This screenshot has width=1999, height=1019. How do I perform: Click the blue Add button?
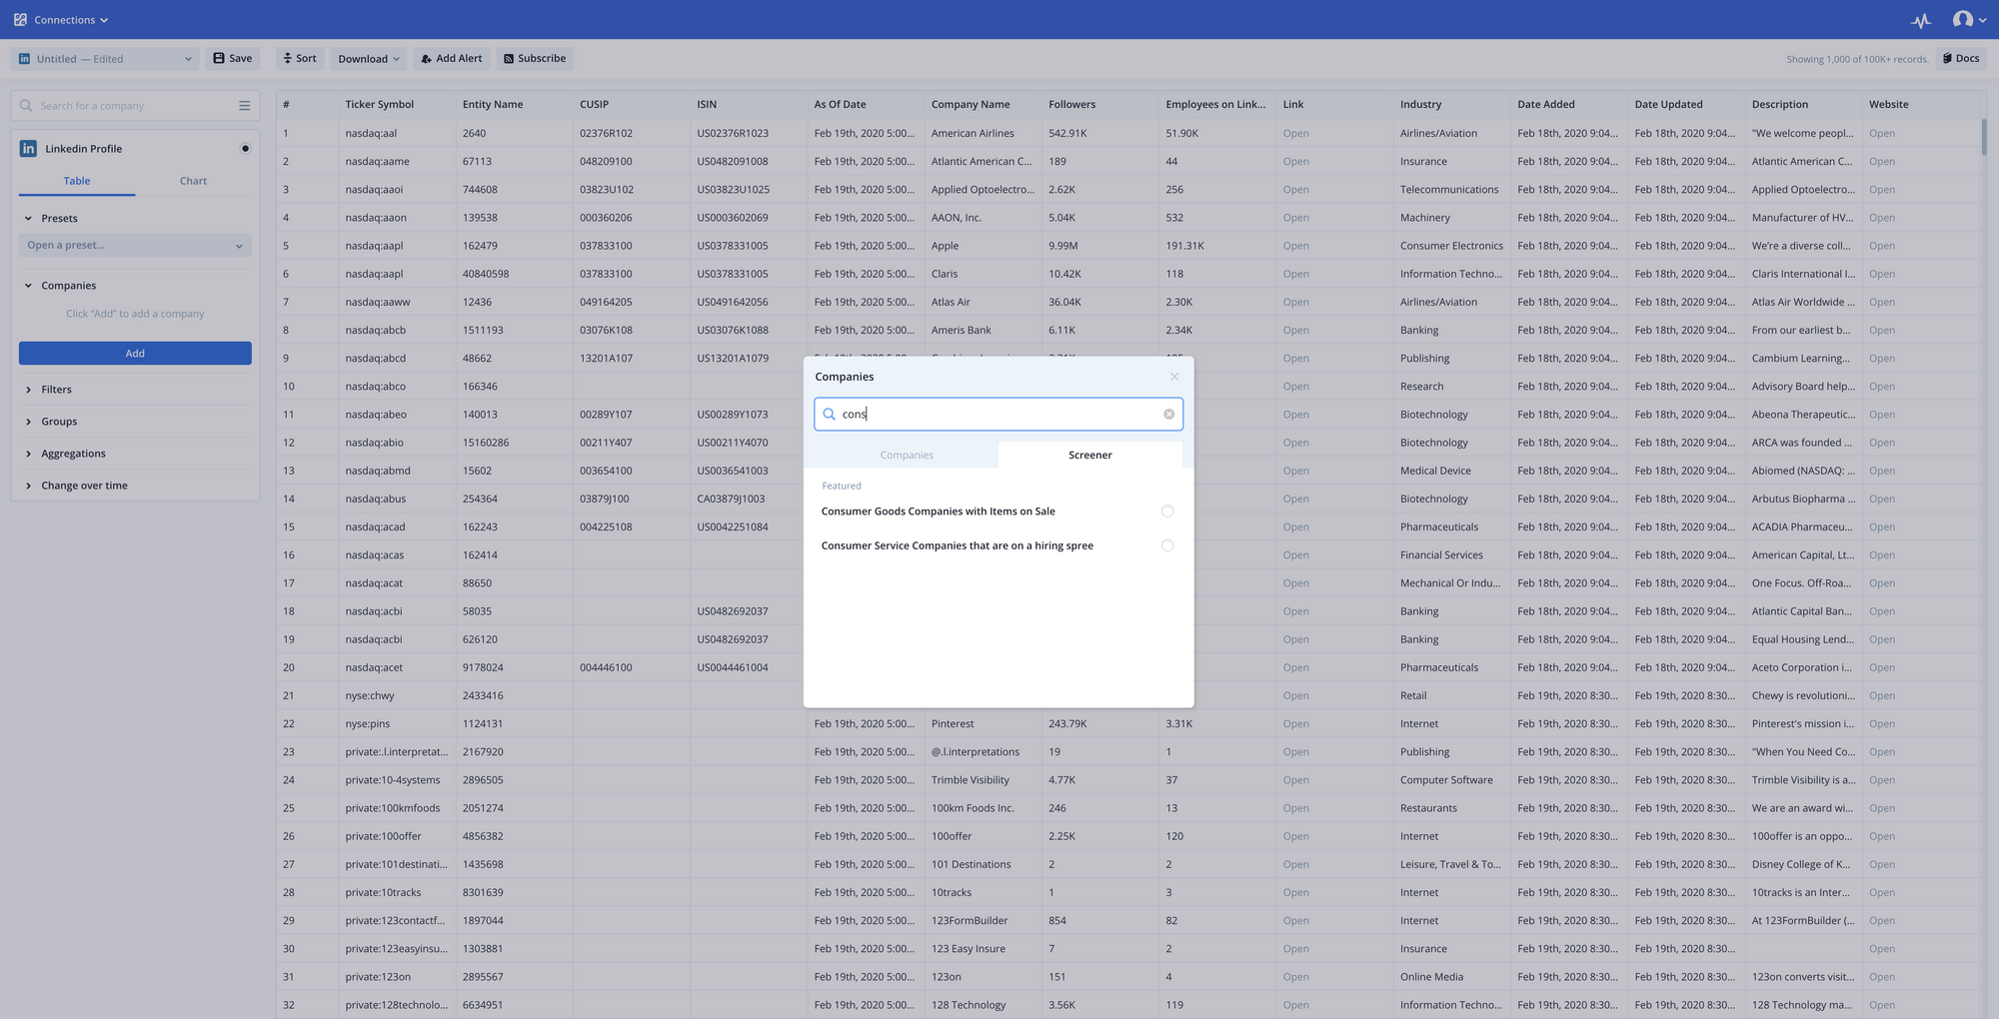point(135,354)
